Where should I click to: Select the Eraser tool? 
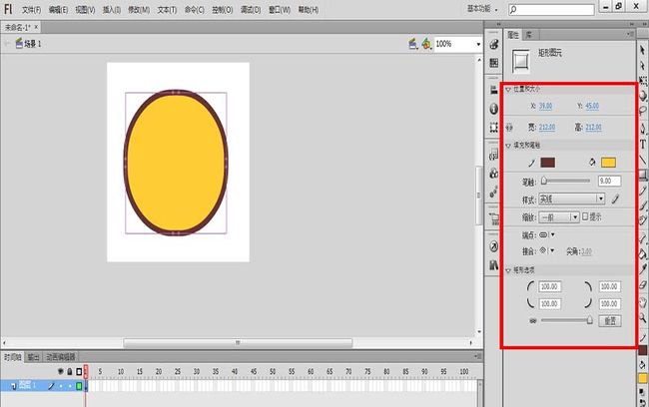click(643, 285)
